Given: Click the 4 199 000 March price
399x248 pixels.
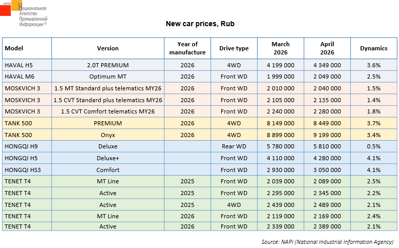Looking at the screenshot, I should pyautogui.click(x=280, y=65).
